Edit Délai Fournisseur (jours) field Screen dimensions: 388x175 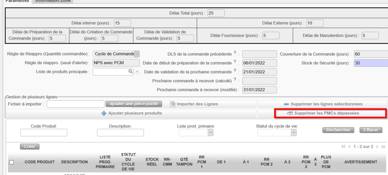coord(271,35)
